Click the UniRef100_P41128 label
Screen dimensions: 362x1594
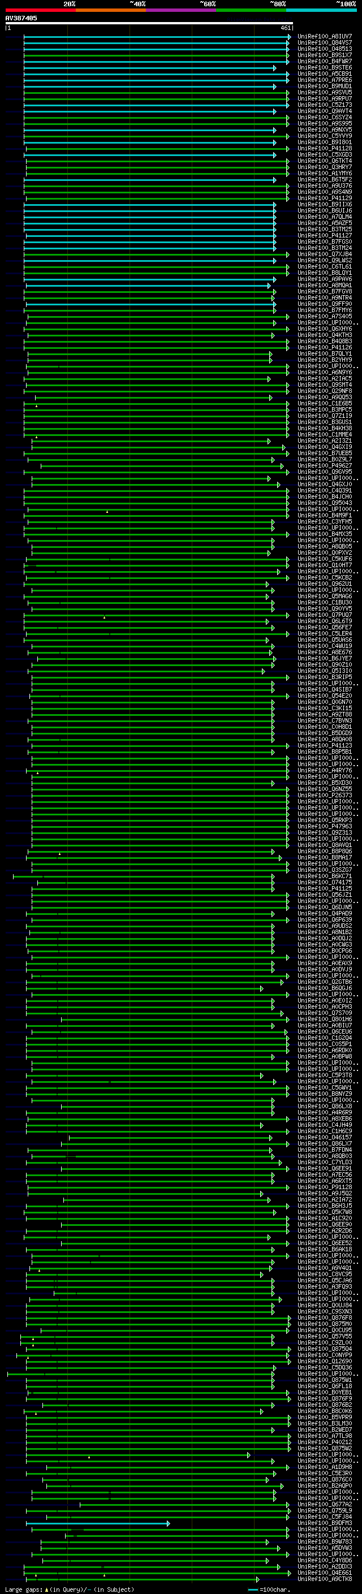click(325, 149)
